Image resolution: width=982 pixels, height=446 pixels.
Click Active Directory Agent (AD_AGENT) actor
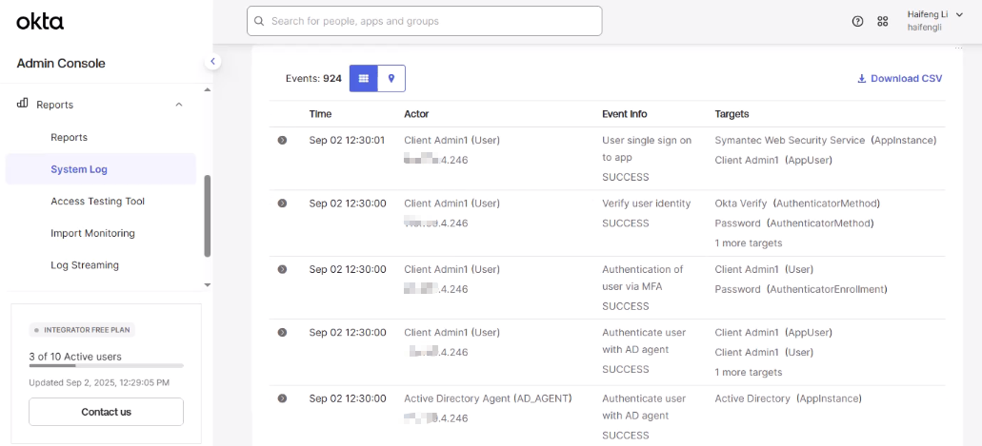(488, 398)
